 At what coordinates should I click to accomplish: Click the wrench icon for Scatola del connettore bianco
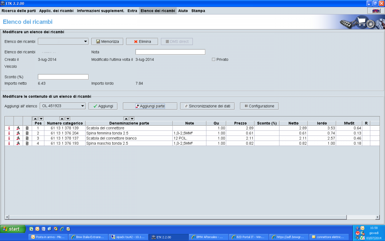point(18,138)
